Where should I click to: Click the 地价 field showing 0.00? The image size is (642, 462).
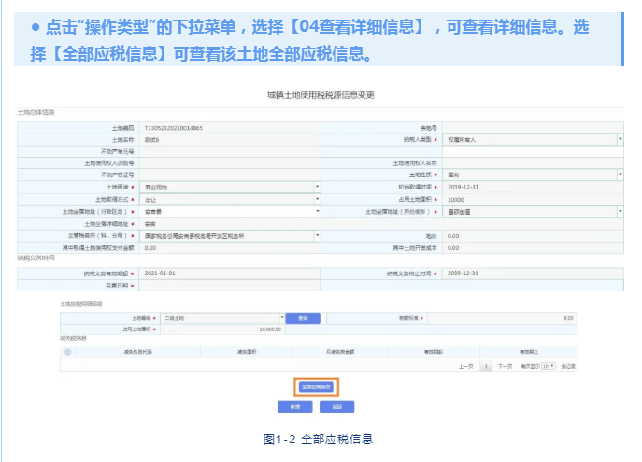coord(533,236)
